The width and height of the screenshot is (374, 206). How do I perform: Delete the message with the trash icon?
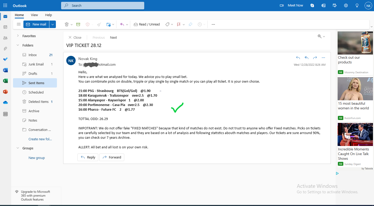coord(67,24)
